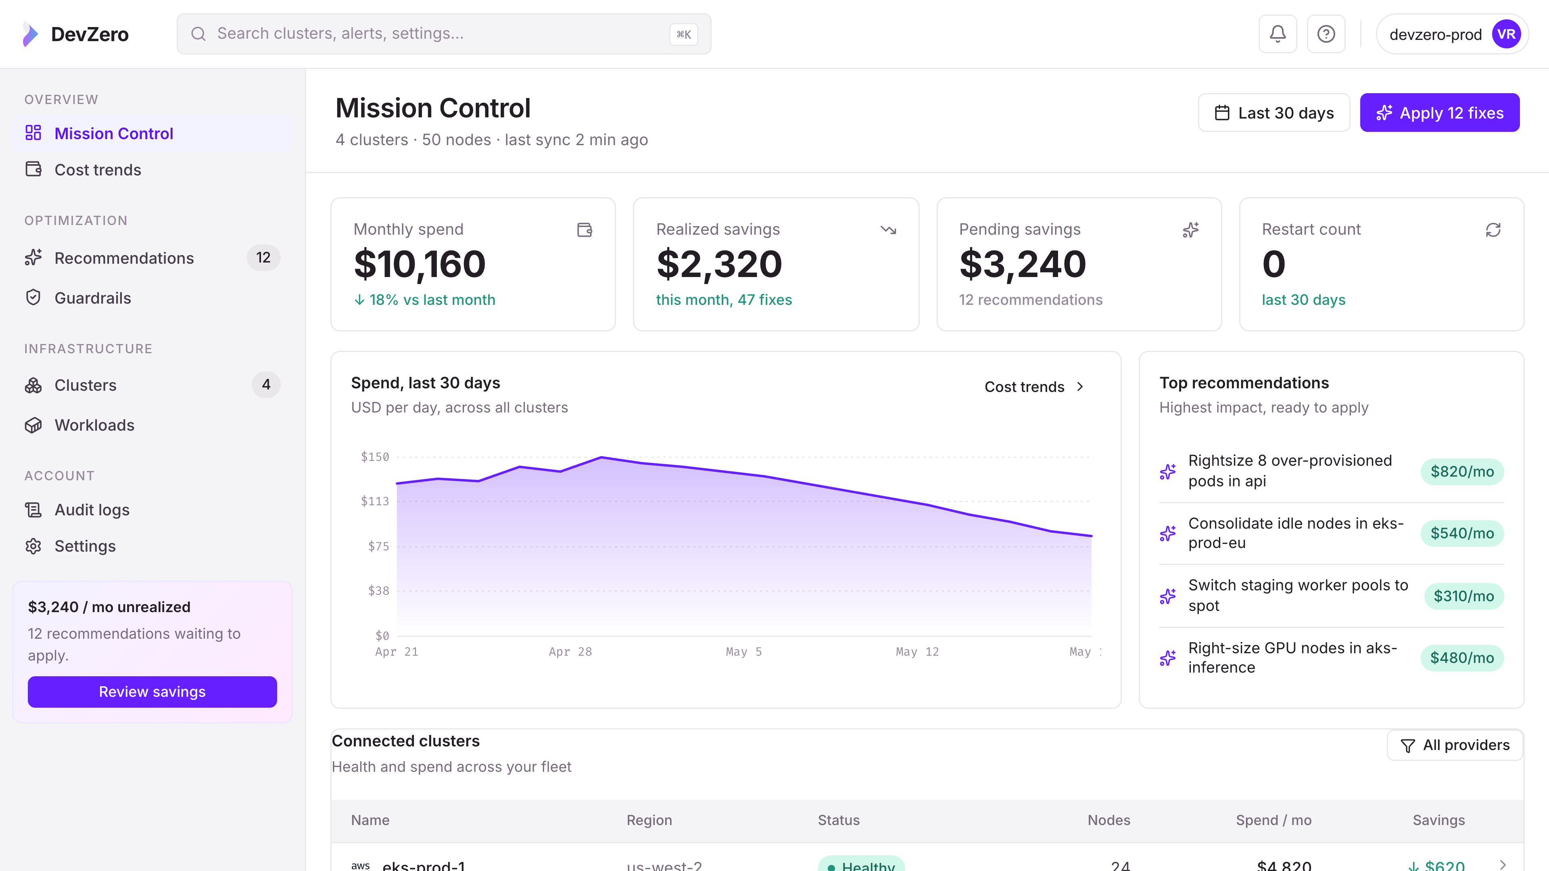Open Settings in sidebar
Viewport: 1549px width, 871px height.
(153, 546)
